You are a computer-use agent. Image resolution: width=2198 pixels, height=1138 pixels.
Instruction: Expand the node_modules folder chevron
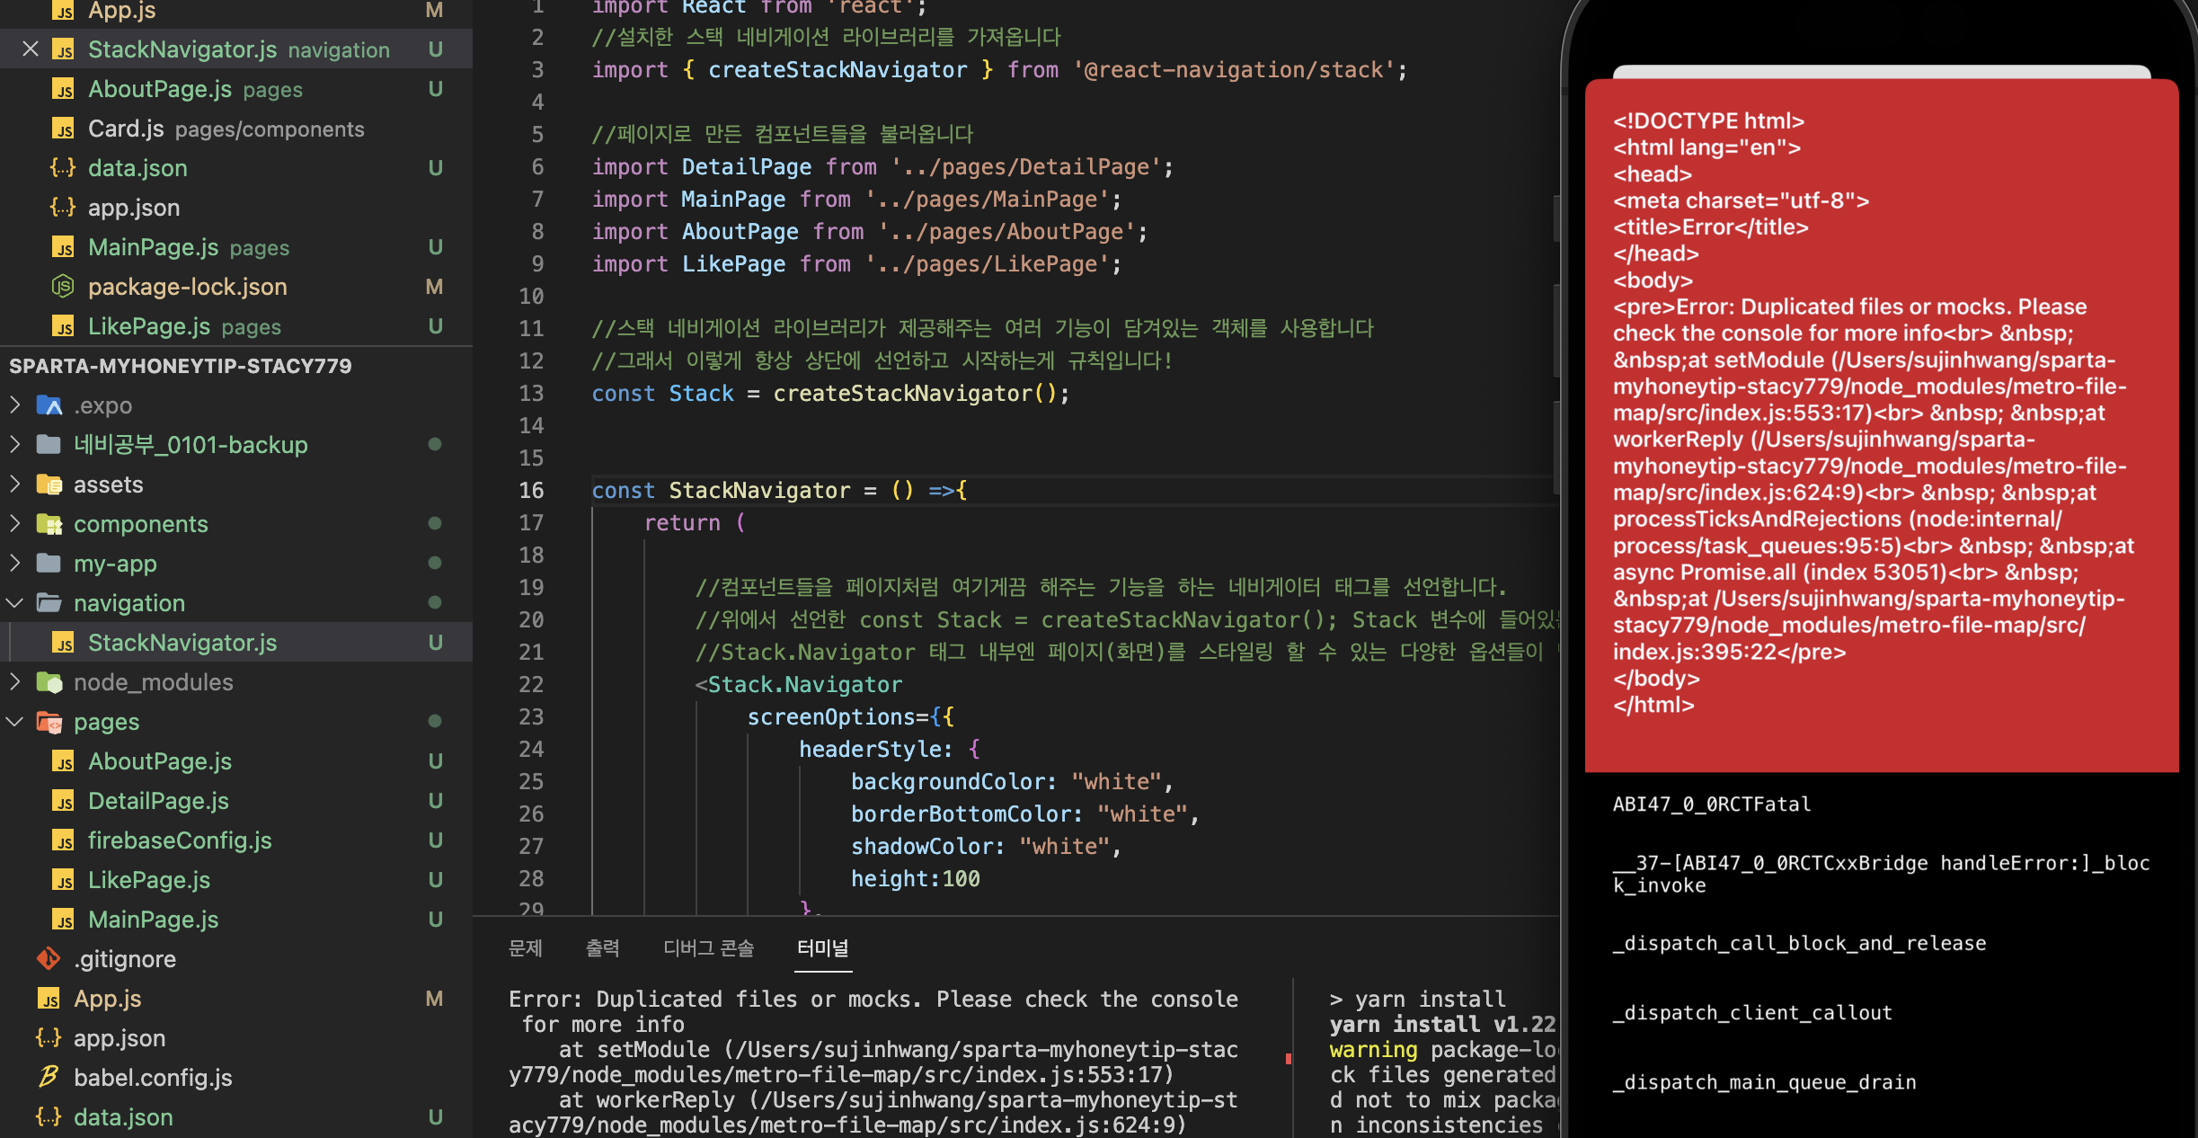(15, 682)
